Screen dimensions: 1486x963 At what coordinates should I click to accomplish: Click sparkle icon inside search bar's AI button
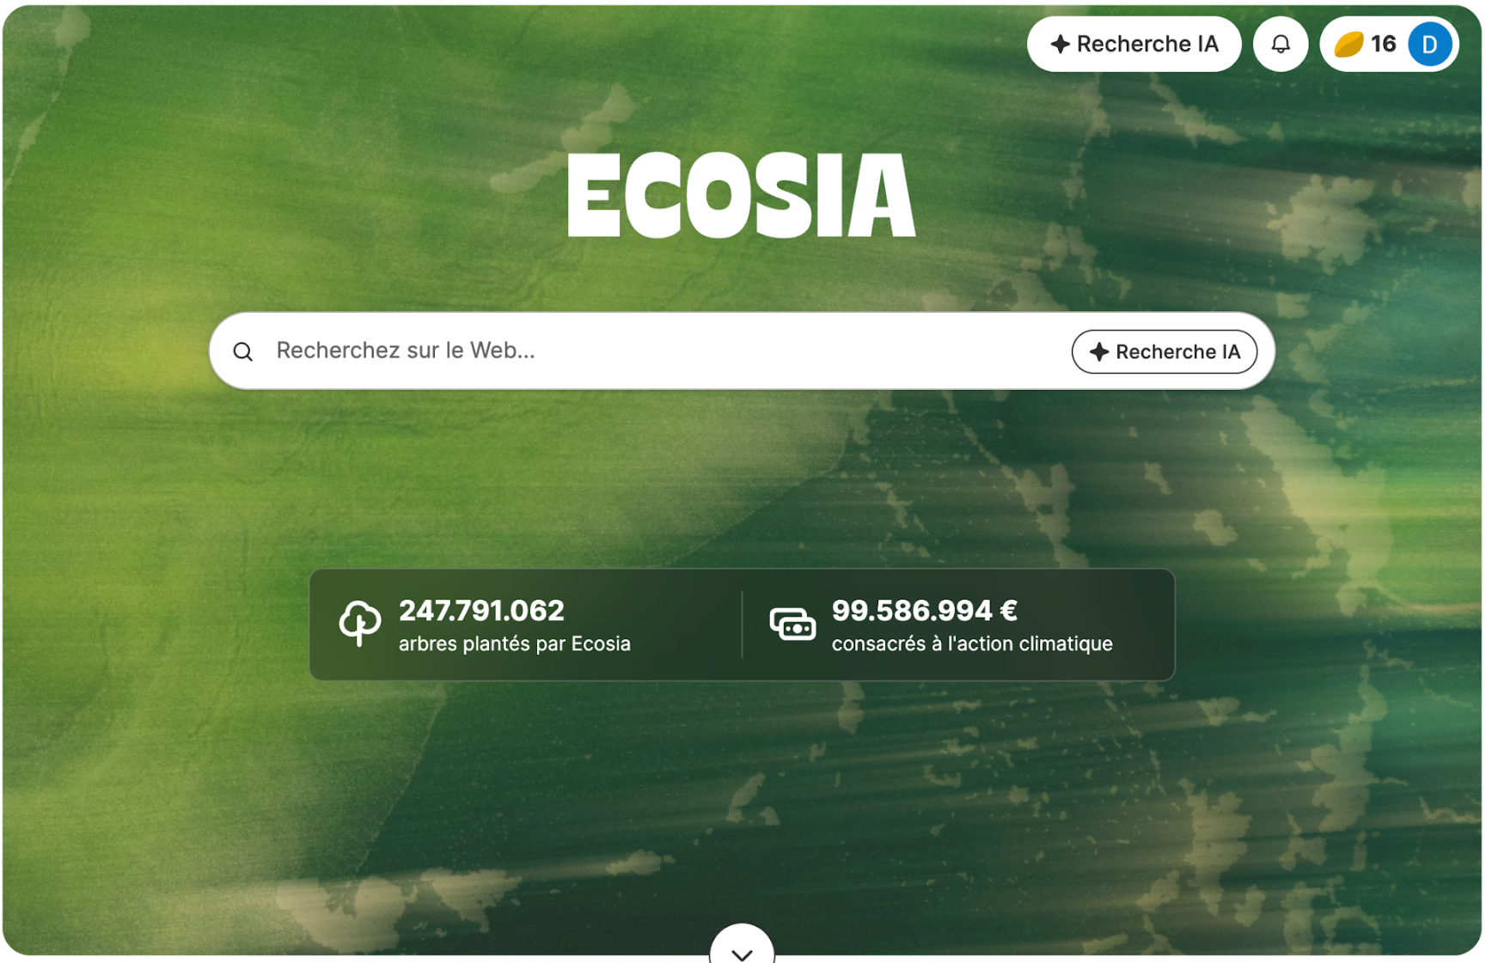pyautogui.click(x=1098, y=351)
